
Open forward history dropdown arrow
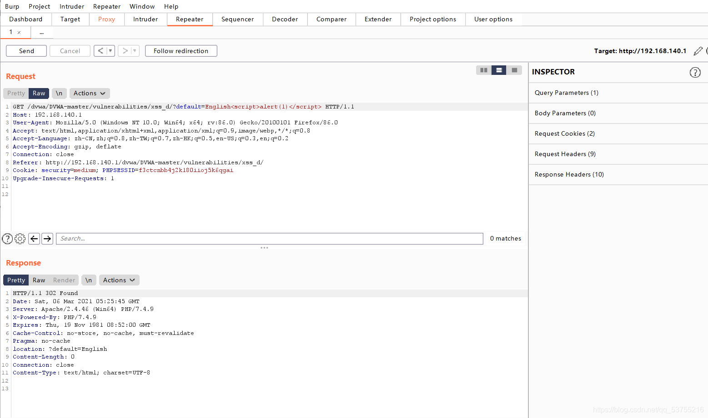pyautogui.click(x=135, y=51)
